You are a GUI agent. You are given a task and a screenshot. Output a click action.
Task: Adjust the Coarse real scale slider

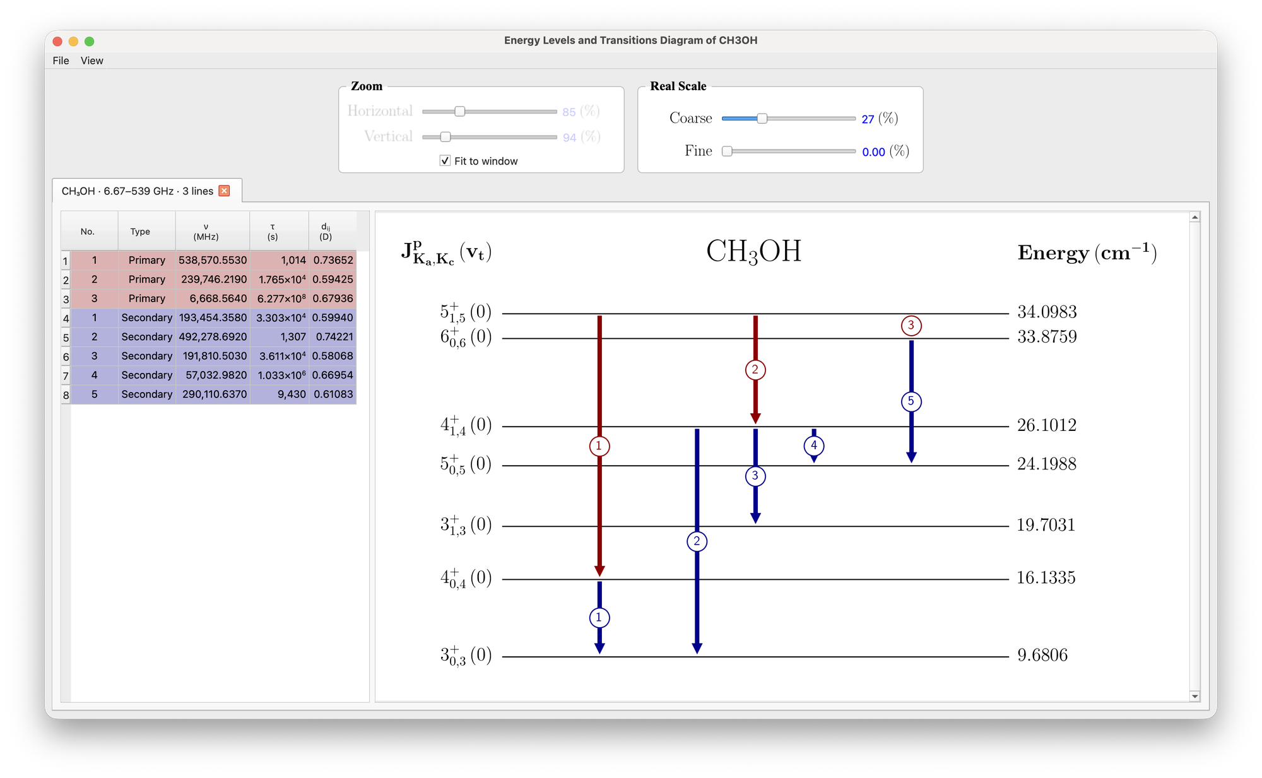[788, 119]
